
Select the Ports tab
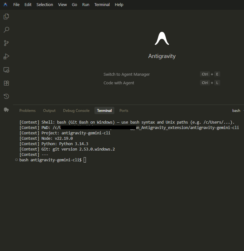(x=124, y=111)
